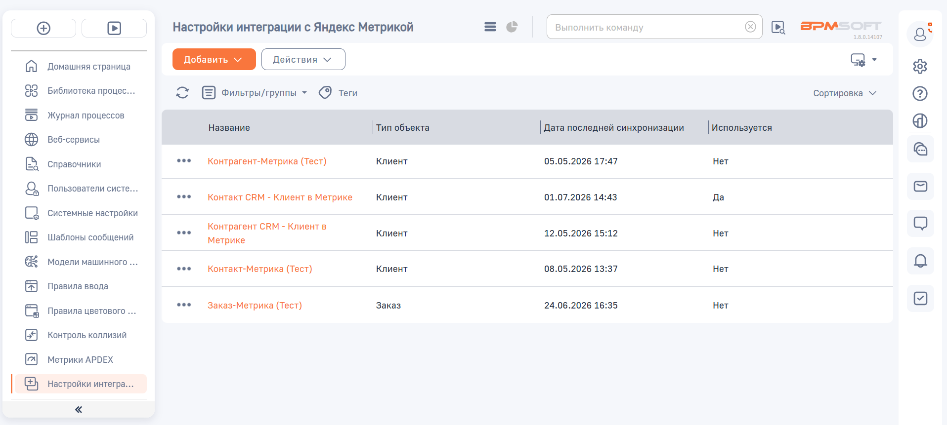Switch to analytics pie chart view
This screenshot has height=425, width=947.
click(x=512, y=27)
